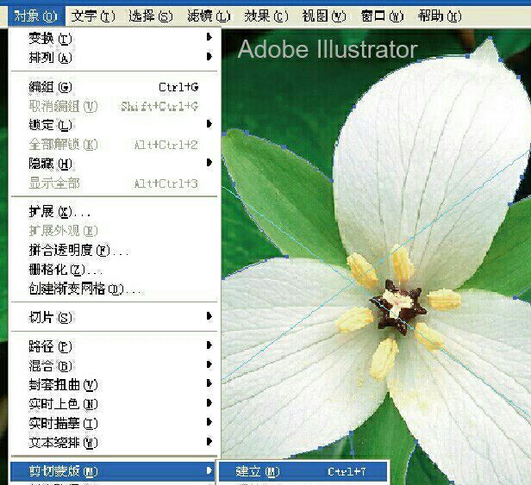
Task: Expand the 混合(B) submenu
Action: (115, 365)
